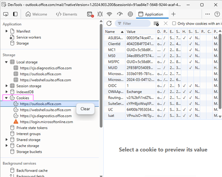222x177 pixels.
Task: Select the UC cookie row
Action: [x=161, y=110]
